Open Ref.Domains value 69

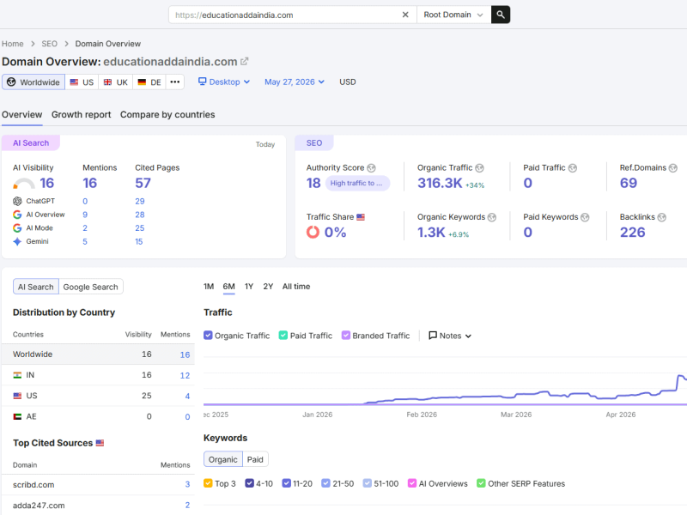coord(629,183)
